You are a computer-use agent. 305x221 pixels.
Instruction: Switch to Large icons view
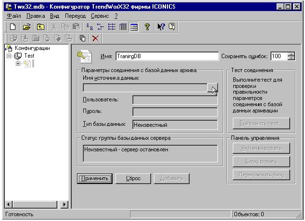(89, 27)
